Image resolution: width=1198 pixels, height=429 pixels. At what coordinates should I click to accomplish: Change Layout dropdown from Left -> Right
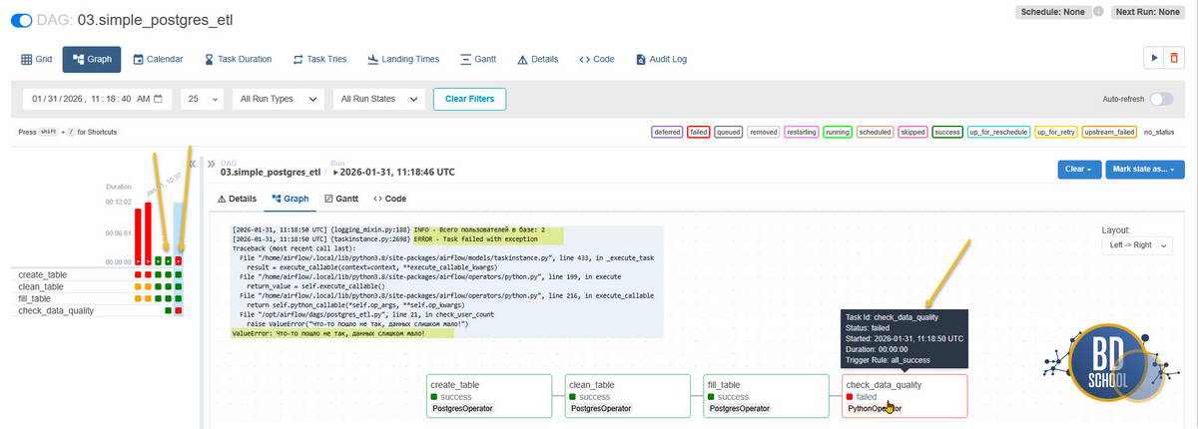click(x=1136, y=244)
